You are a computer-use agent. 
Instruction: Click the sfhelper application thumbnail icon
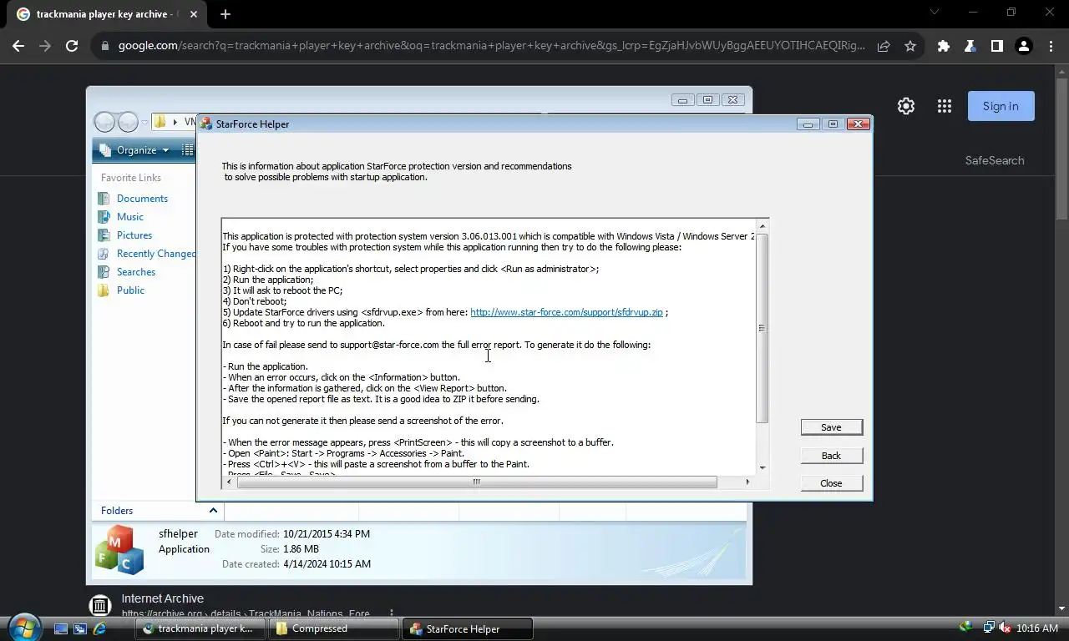[x=119, y=550]
